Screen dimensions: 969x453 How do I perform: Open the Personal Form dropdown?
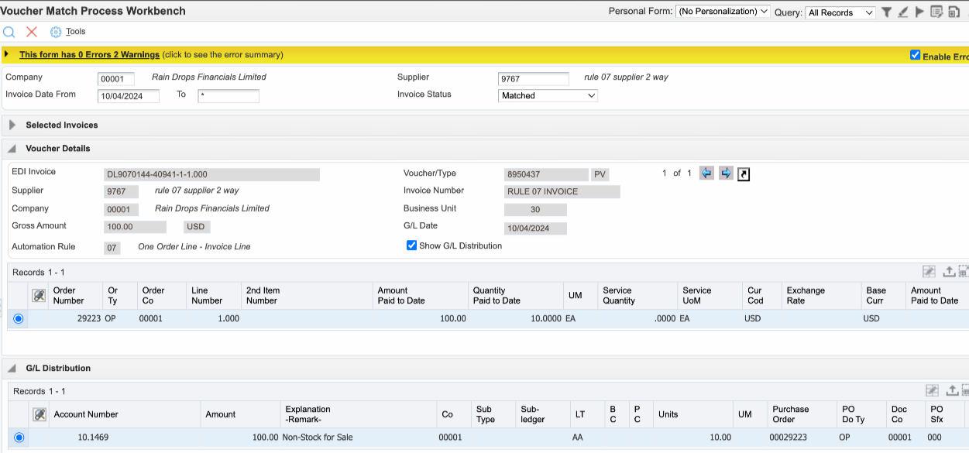(723, 12)
